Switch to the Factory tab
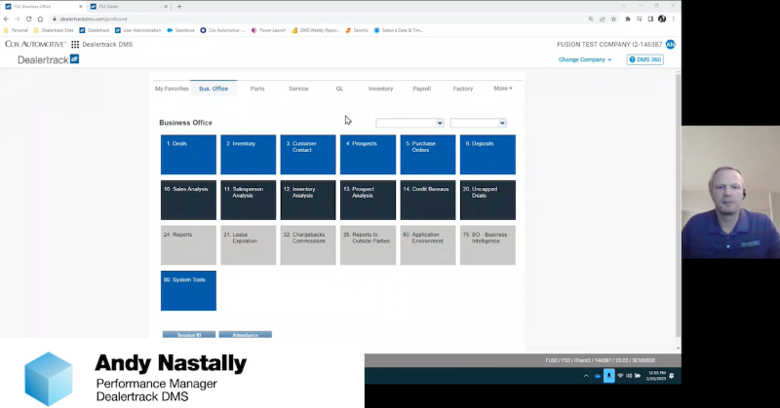This screenshot has width=780, height=408. click(x=462, y=89)
